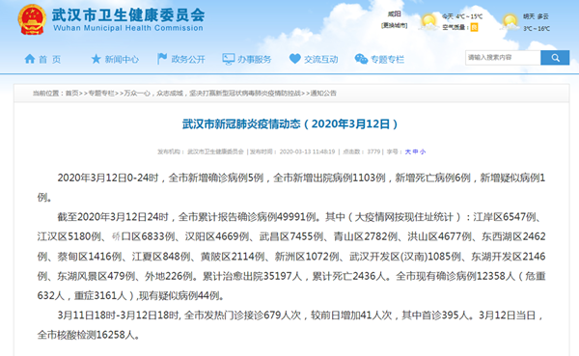Image resolution: width=579 pixels, height=356 pixels.
Task: Click the paragraph starting 3月11日18时-3月12日18时
Action: pos(291,325)
